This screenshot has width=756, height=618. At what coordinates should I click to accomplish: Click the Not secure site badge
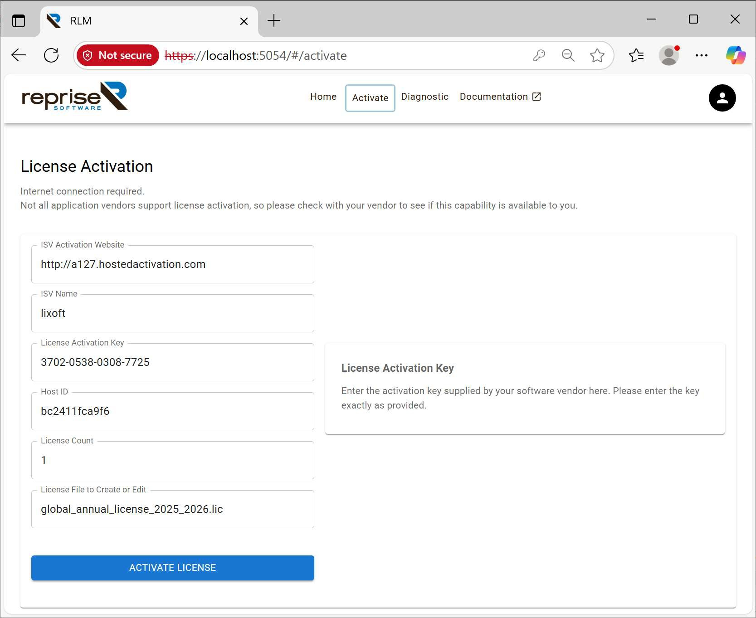point(118,55)
